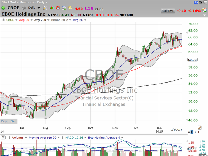This screenshot has width=208, height=156.
Task: Open the Daily timeframe dropdown
Action: tap(39, 8)
